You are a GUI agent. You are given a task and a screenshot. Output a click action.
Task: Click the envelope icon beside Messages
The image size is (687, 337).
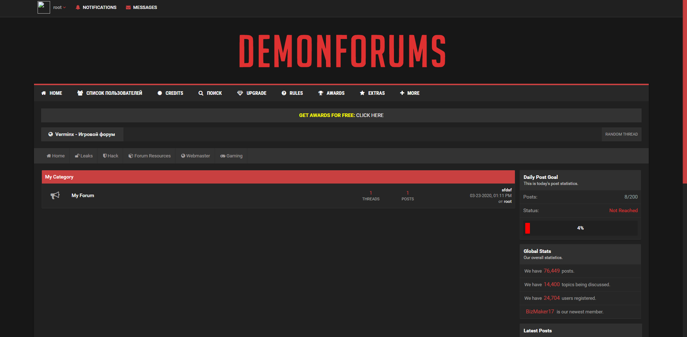pyautogui.click(x=128, y=8)
